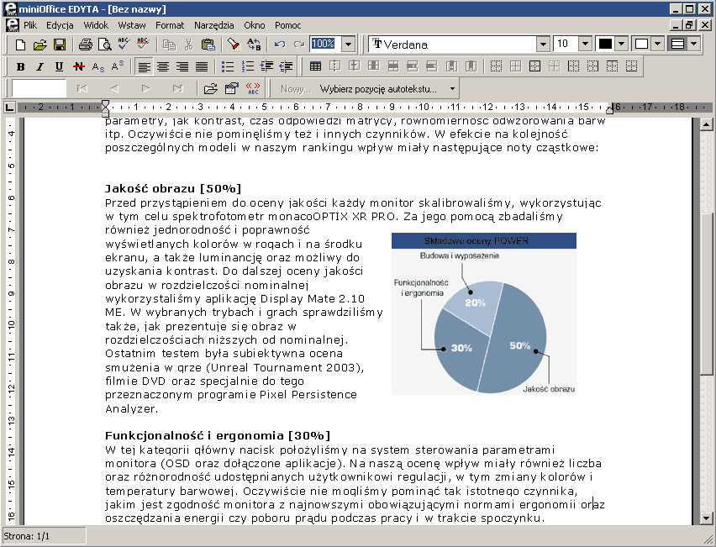The height and width of the screenshot is (547, 716).
Task: Open Replace text (A to B) tool
Action: [x=254, y=45]
